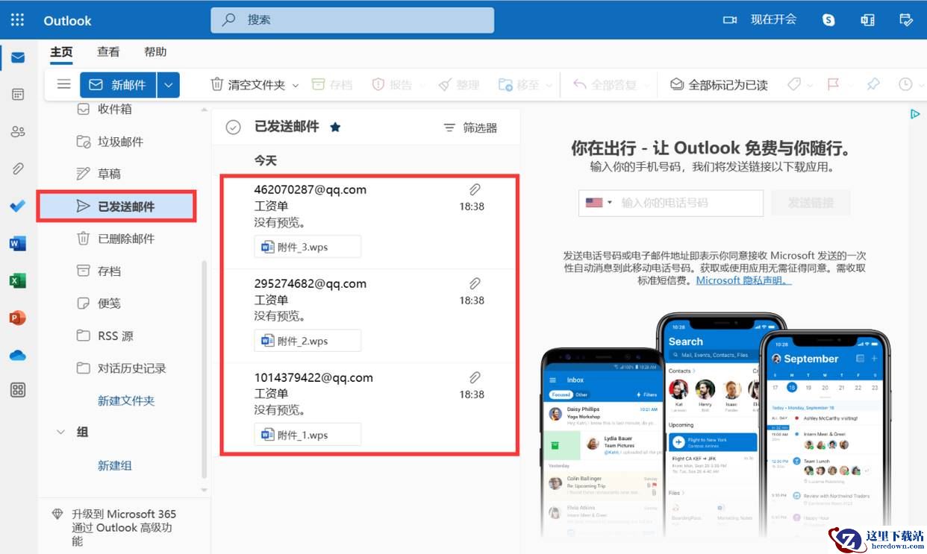Select the 已发送邮件 folder

(x=118, y=207)
